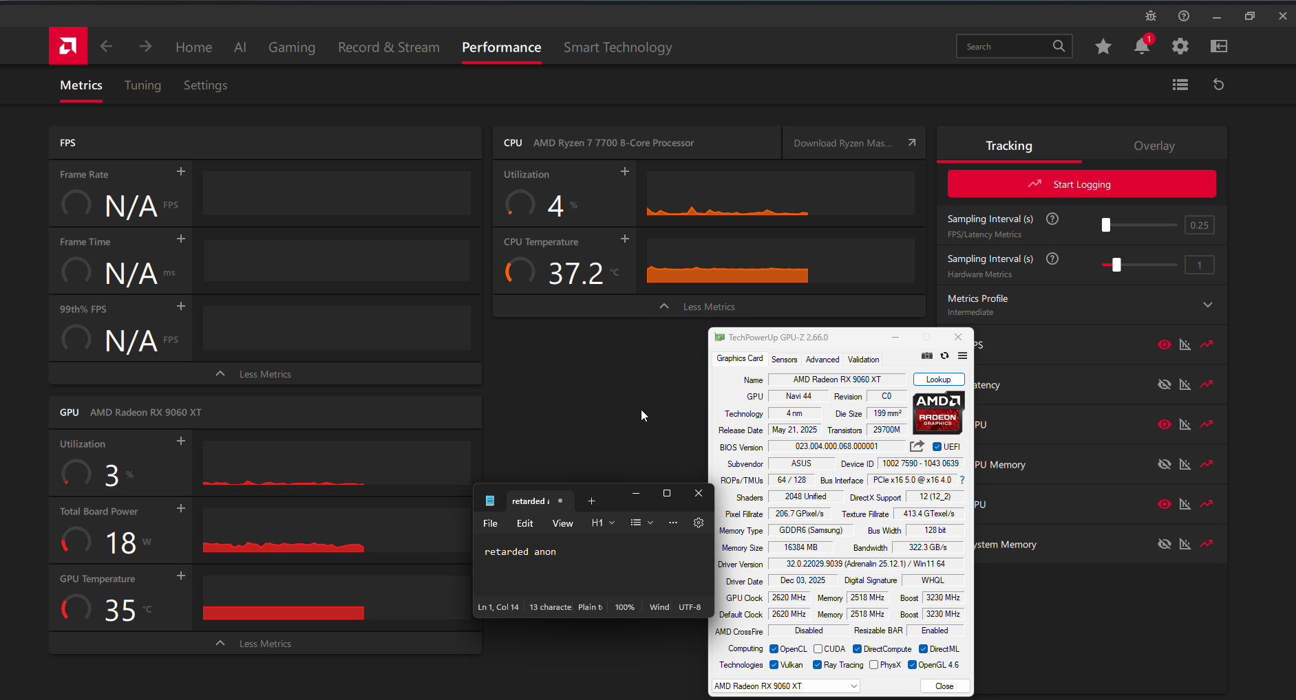Screen dimensions: 1296x700
Task: Add Frame Time metric with plus icon
Action: coord(181,239)
